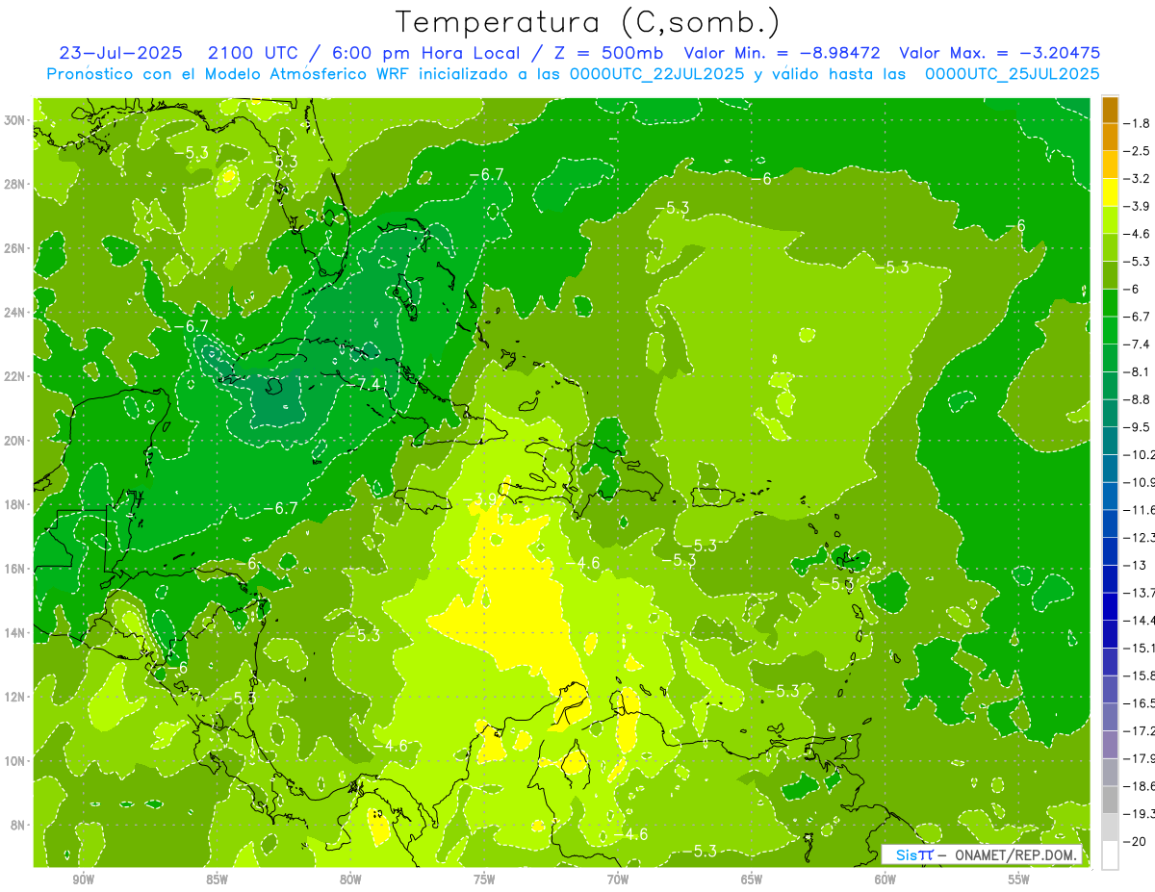Click the SisTT ONAMET/REP.DOM. logo

pos(982,855)
